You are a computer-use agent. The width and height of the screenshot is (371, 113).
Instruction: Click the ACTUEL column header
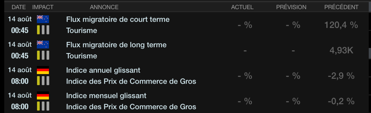pyautogui.click(x=242, y=7)
